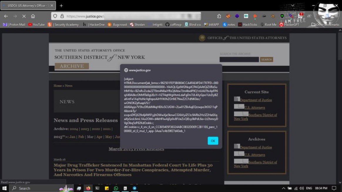Click the green shield extension icon

pyautogui.click(x=282, y=16)
